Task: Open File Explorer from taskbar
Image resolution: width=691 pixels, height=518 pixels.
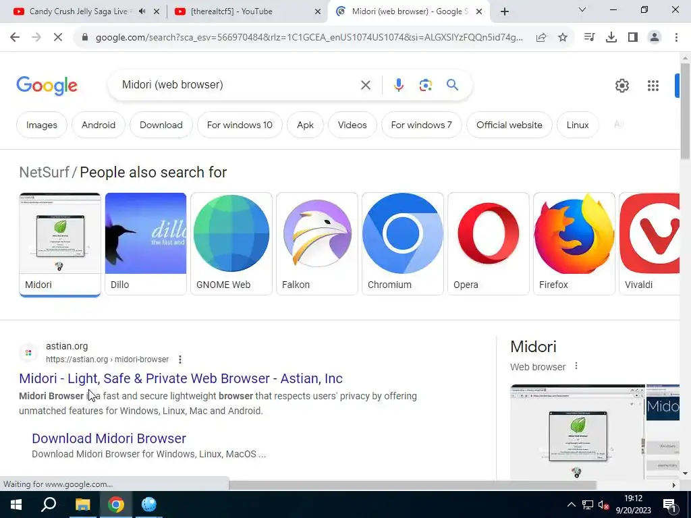Action: point(82,505)
